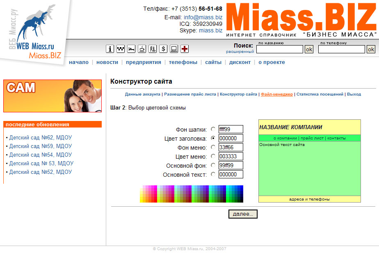Open Детский сад №52, МДОУ link
The width and height of the screenshot is (379, 253).
click(x=41, y=172)
